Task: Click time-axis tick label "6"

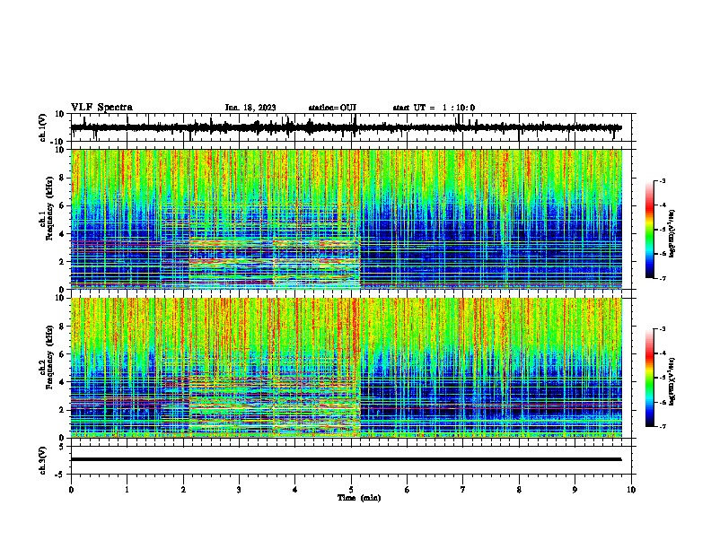Action: 408,490
